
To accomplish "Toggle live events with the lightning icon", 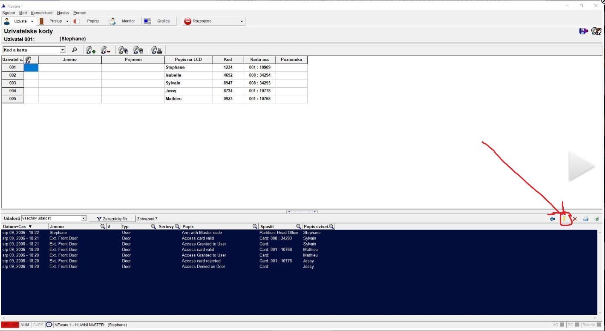I will [x=564, y=219].
